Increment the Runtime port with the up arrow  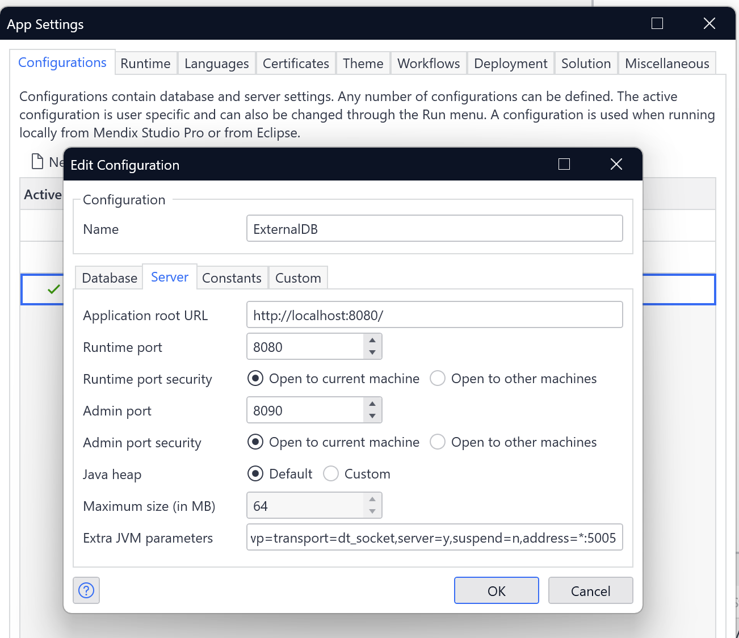372,341
